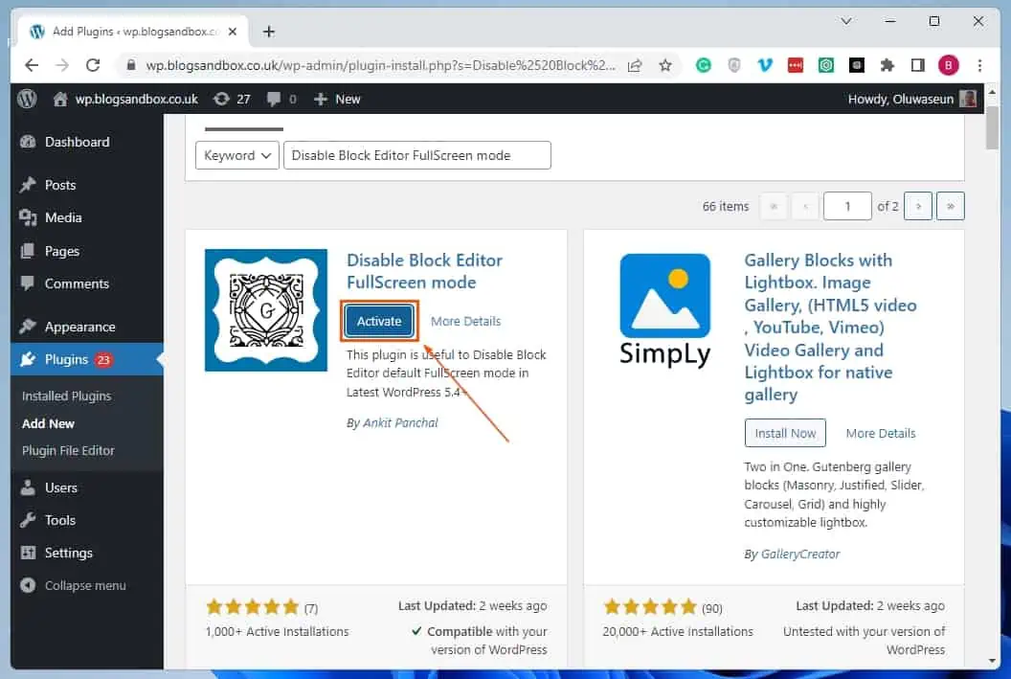The width and height of the screenshot is (1011, 679).
Task: Open the Plugins menu in sidebar
Action: (66, 359)
